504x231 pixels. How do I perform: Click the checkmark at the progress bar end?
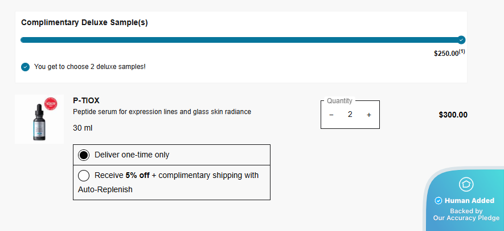[461, 40]
